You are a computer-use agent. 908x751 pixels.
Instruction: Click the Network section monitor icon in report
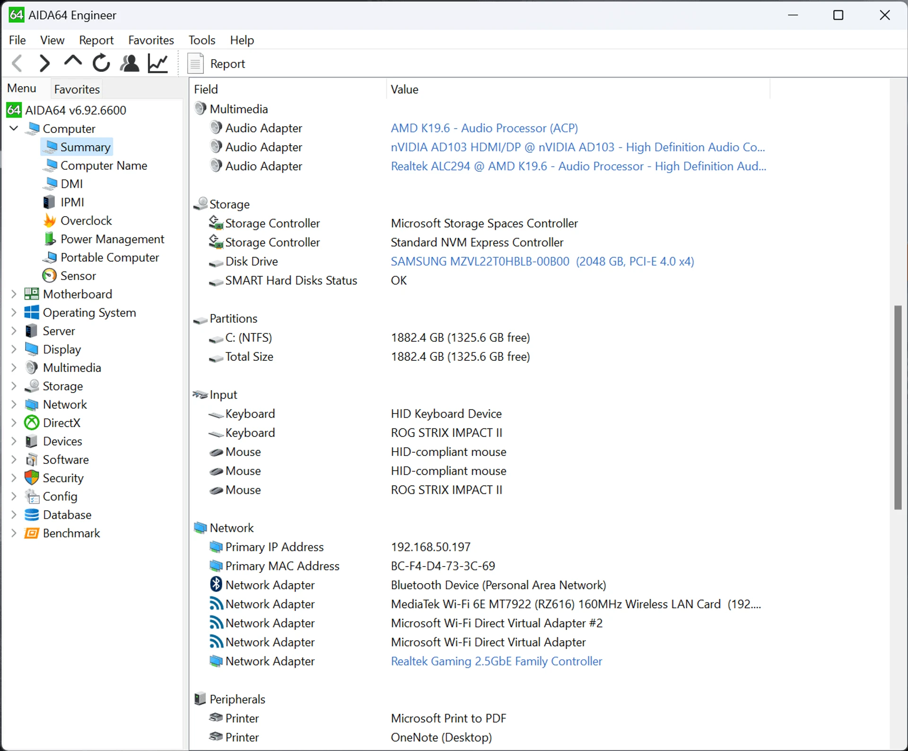(x=201, y=528)
